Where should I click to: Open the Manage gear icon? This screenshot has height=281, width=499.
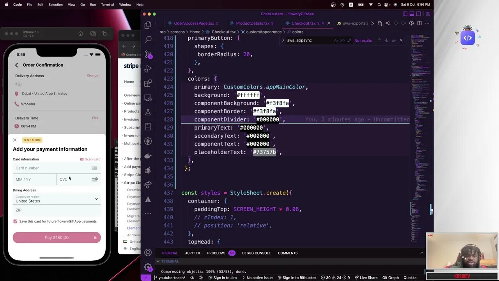[x=148, y=267]
